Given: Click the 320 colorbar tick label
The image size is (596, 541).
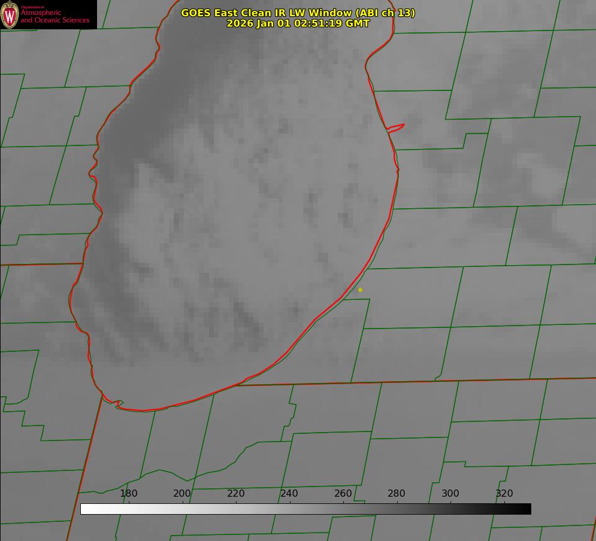Looking at the screenshot, I should tap(504, 493).
